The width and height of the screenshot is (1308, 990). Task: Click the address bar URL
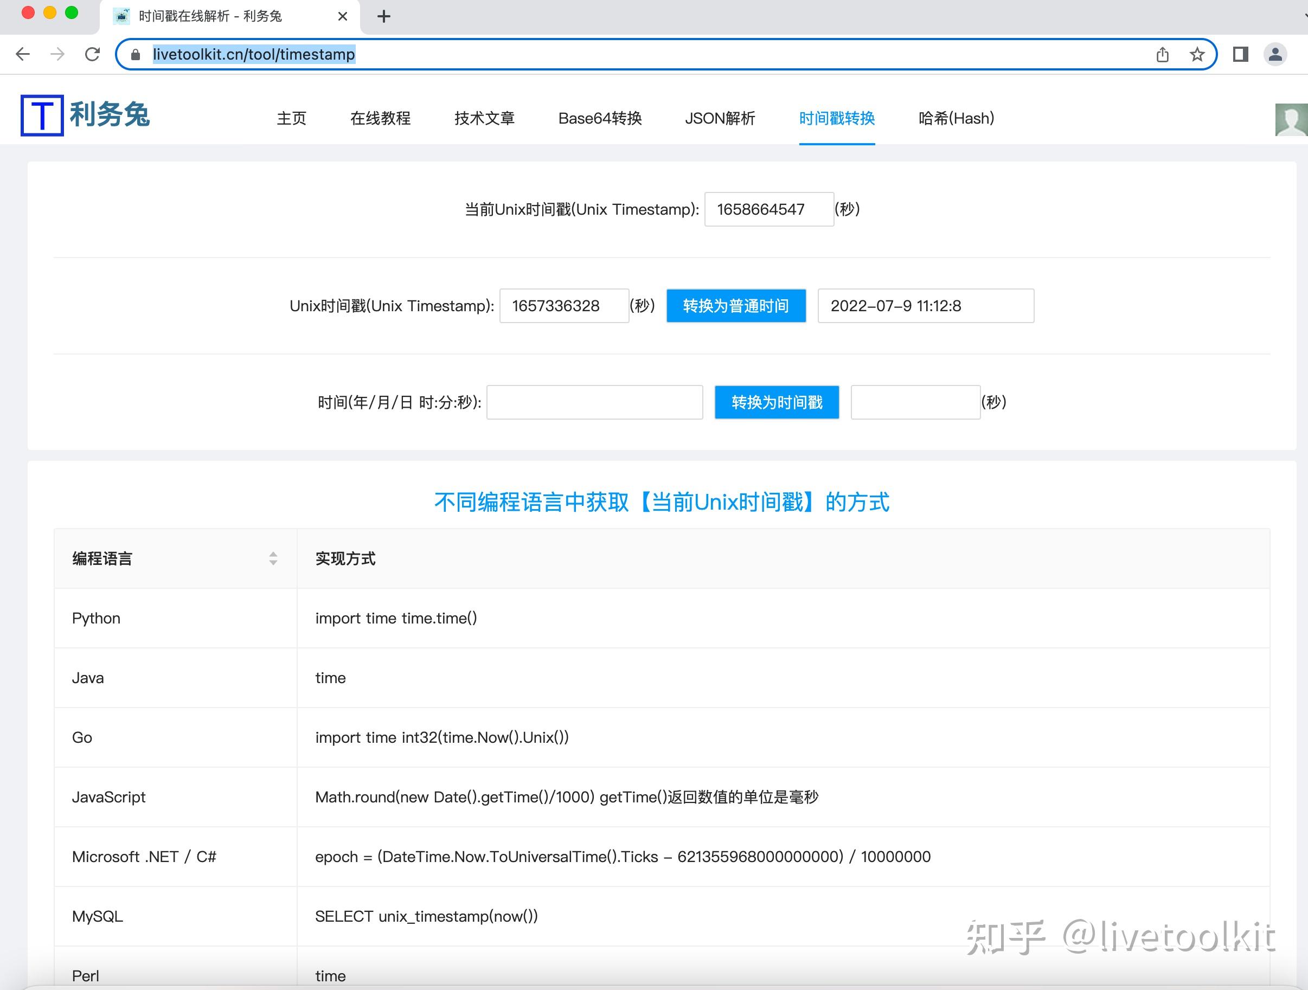(254, 54)
